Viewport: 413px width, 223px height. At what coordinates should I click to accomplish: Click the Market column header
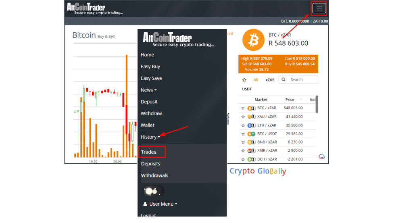click(261, 100)
